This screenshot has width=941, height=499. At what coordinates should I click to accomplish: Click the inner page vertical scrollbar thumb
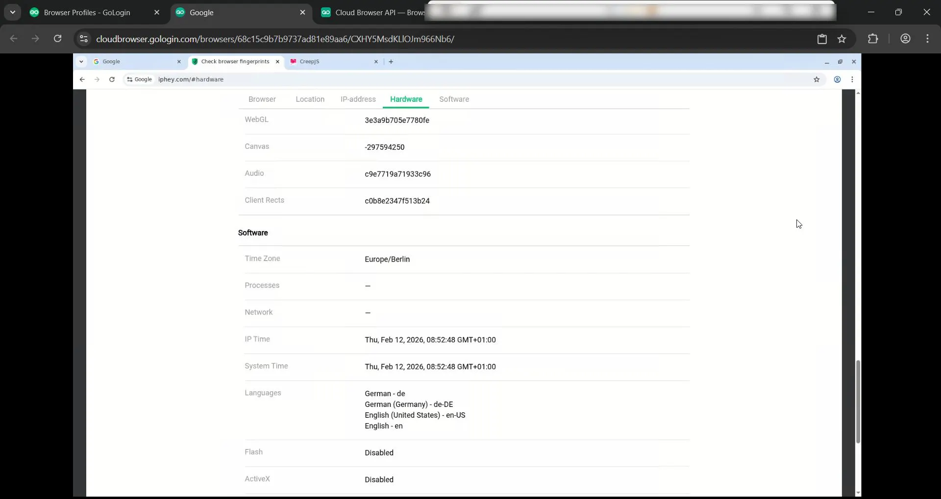pyautogui.click(x=858, y=402)
